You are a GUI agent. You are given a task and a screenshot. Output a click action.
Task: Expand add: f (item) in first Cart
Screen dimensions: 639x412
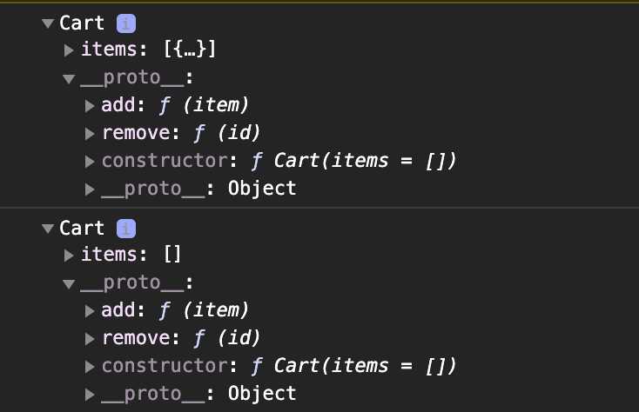click(x=90, y=106)
